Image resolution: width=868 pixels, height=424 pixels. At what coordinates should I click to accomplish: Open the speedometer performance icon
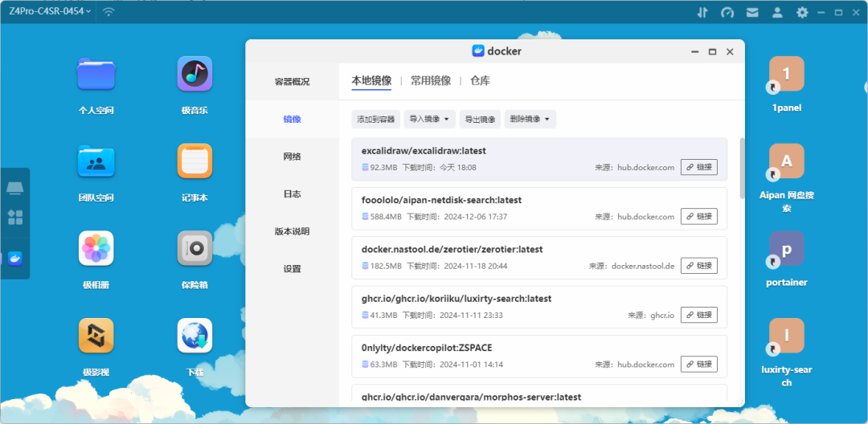pyautogui.click(x=727, y=12)
